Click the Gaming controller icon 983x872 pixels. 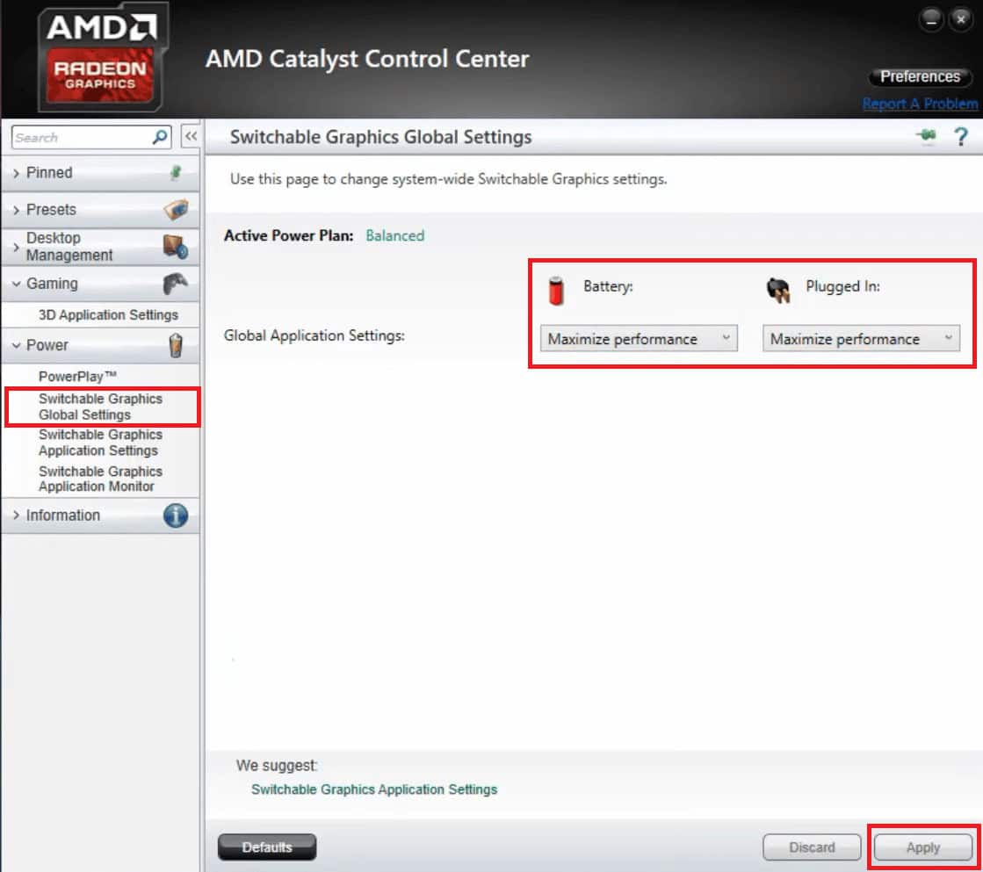(175, 284)
